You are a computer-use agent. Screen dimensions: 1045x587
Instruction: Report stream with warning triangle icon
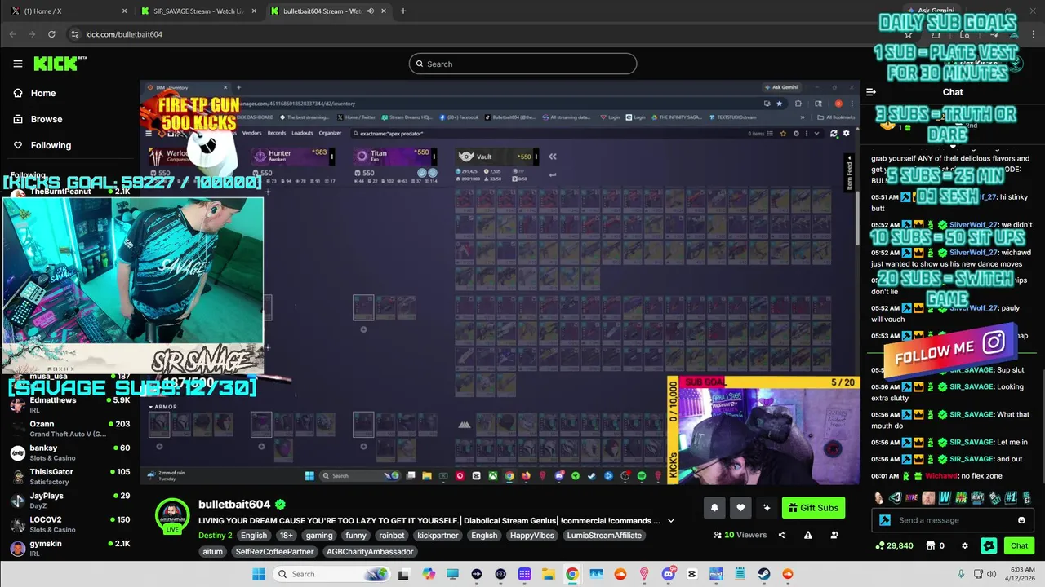point(808,535)
